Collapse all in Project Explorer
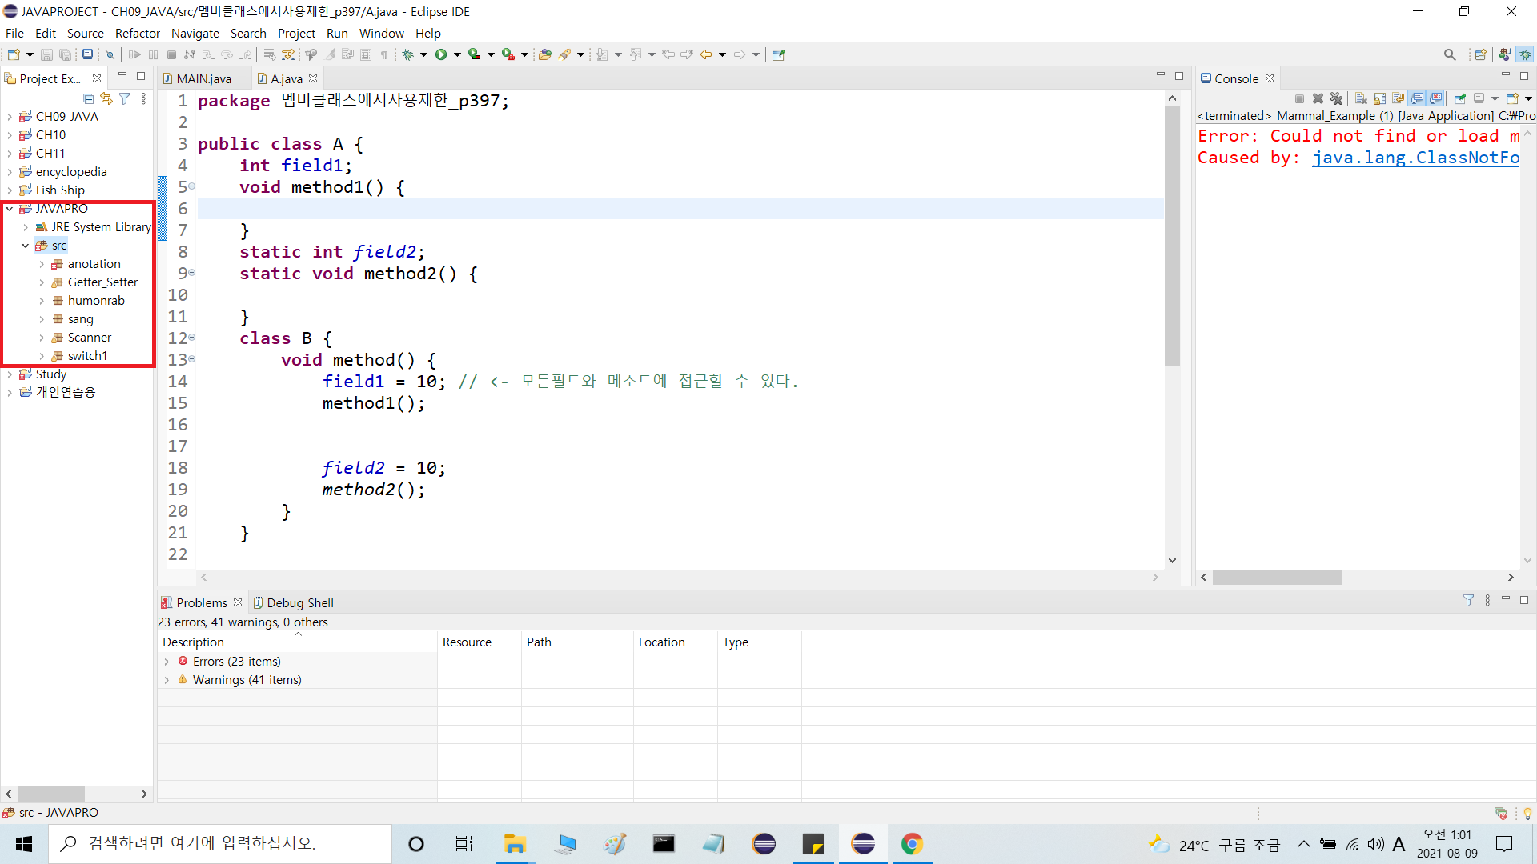 coord(89,98)
